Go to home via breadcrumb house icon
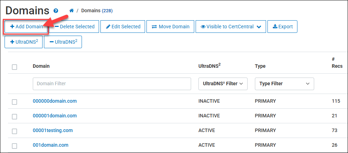 point(71,10)
